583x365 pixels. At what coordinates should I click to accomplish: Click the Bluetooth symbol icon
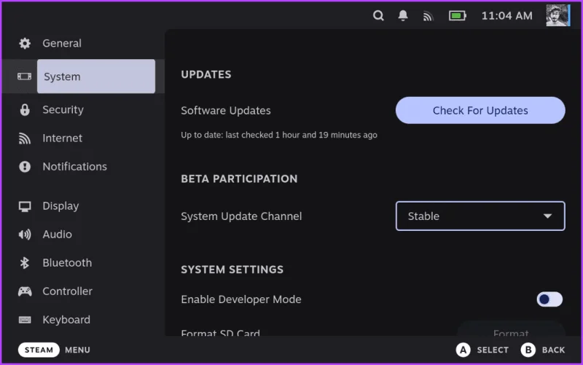(x=25, y=263)
